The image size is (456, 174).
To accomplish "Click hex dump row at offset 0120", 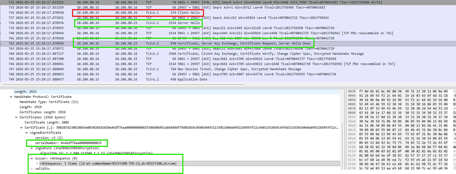I will pyautogui.click(x=402, y=156).
